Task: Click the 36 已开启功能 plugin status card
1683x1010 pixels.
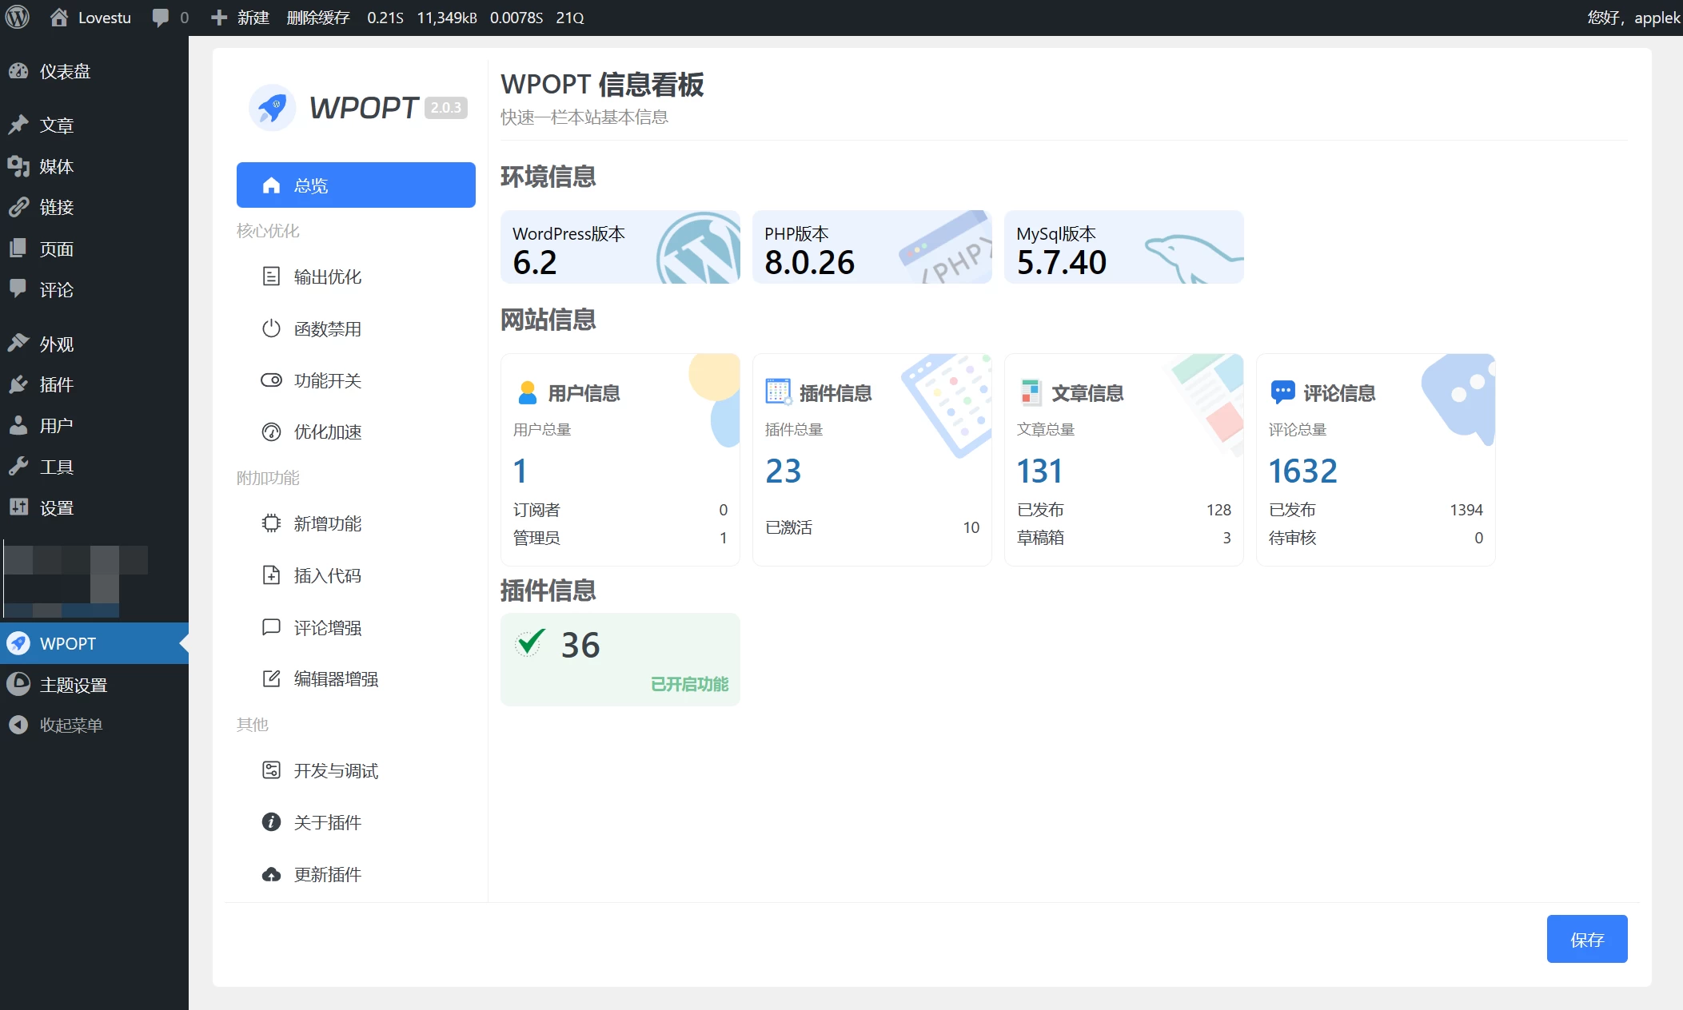Action: pos(620,659)
